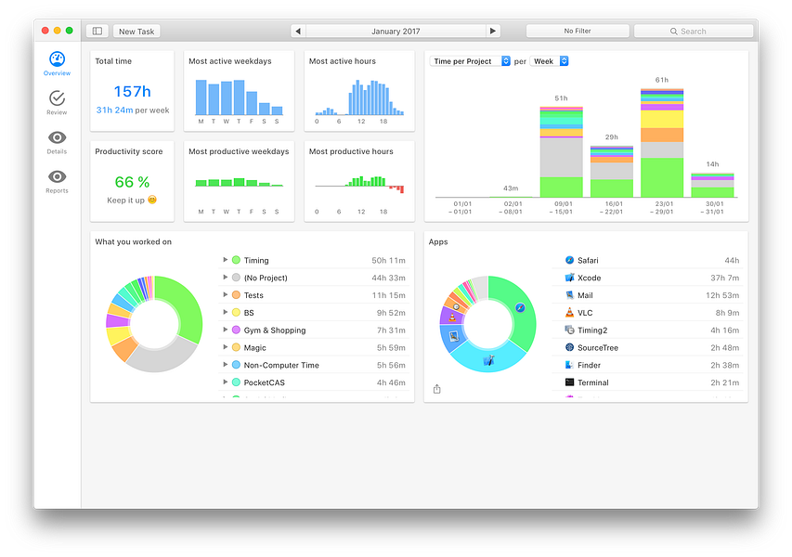Screen dimensions: 792x557
Task: Open the Reports eye icon
Action: pos(57,181)
